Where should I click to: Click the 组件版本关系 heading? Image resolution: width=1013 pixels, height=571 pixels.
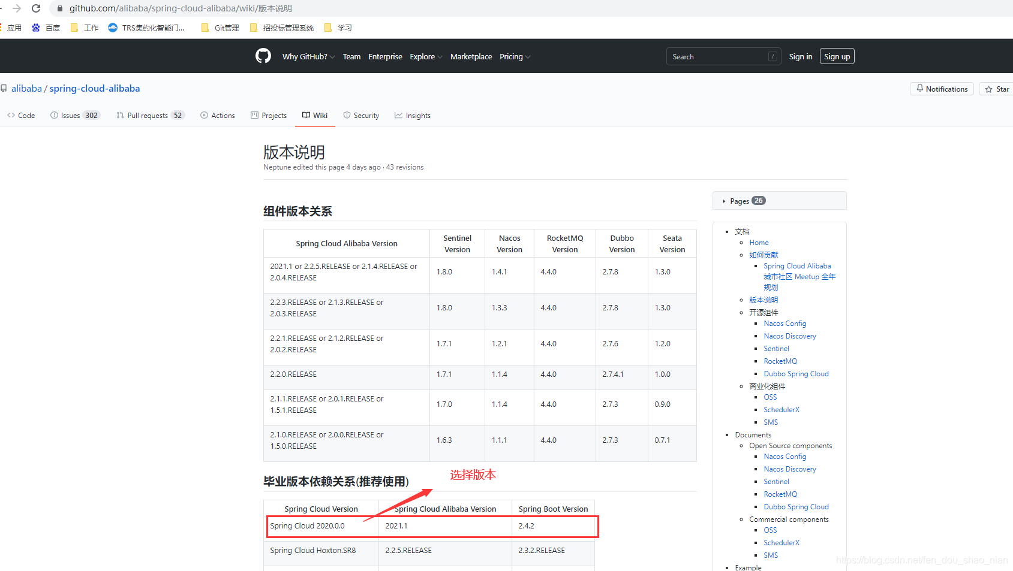click(x=297, y=212)
